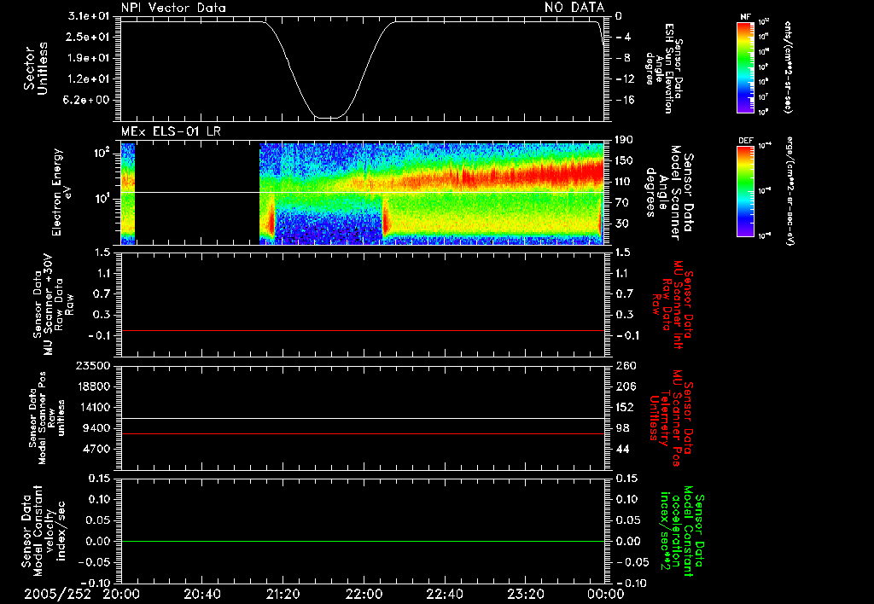The width and height of the screenshot is (874, 604).
Task: Click the 23:20 time axis label
Action: pyautogui.click(x=525, y=594)
